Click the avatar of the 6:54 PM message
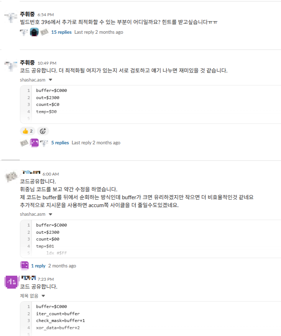281x336 pixels. tap(11, 17)
